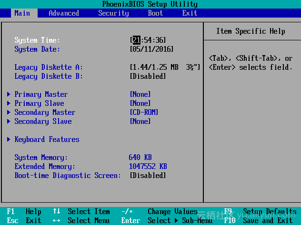Click the left-right arrows Select Menu icon
Viewport: 301px width, 225px height.
(x=56, y=221)
